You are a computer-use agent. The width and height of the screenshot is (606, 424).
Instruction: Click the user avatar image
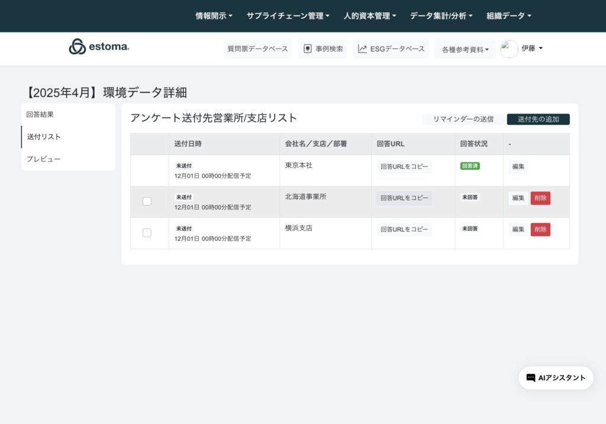point(509,48)
